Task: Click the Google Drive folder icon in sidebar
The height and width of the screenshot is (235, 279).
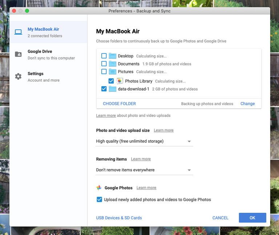Action: [x=18, y=55]
